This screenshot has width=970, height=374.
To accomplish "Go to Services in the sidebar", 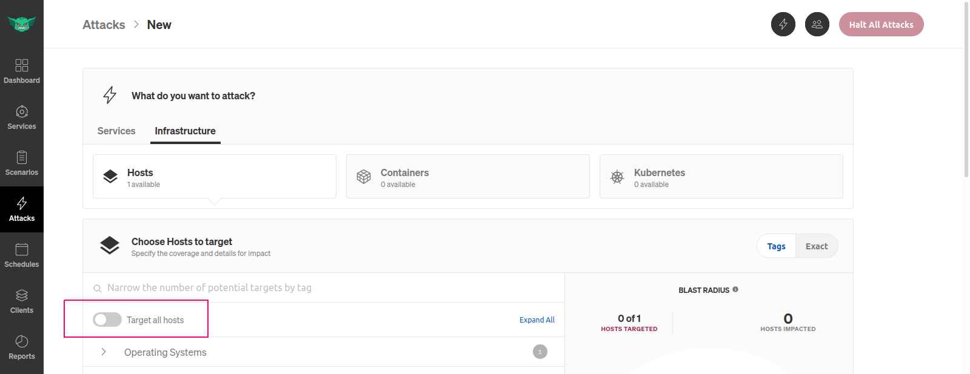I will click(x=22, y=117).
